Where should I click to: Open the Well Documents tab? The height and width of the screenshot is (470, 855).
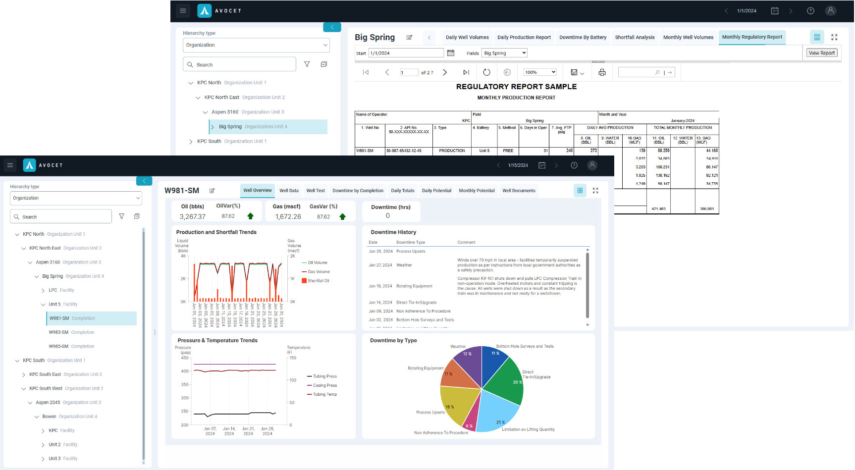click(518, 191)
